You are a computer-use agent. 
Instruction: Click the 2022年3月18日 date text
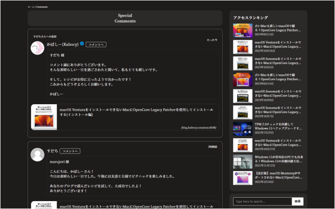(264, 182)
